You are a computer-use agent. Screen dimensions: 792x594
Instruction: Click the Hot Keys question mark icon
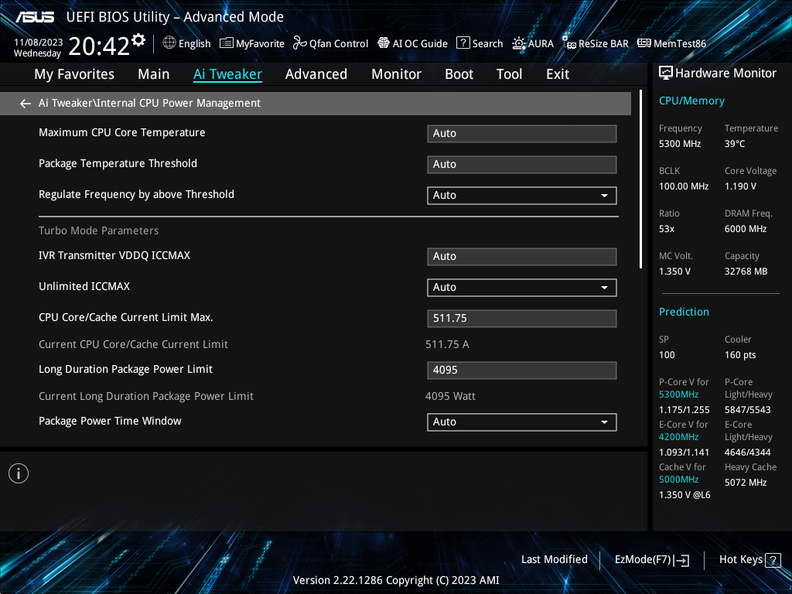[x=773, y=560]
